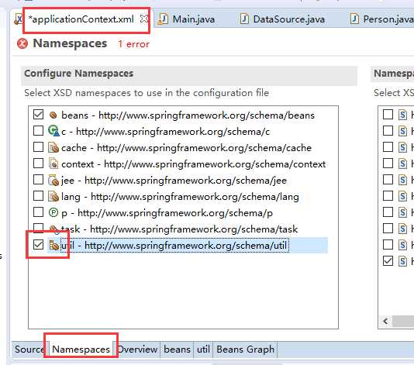Uncheck the util namespace checkbox

click(38, 245)
